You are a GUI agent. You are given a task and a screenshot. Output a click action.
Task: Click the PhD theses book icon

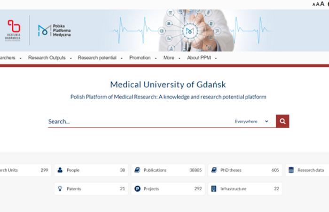[x=214, y=170]
